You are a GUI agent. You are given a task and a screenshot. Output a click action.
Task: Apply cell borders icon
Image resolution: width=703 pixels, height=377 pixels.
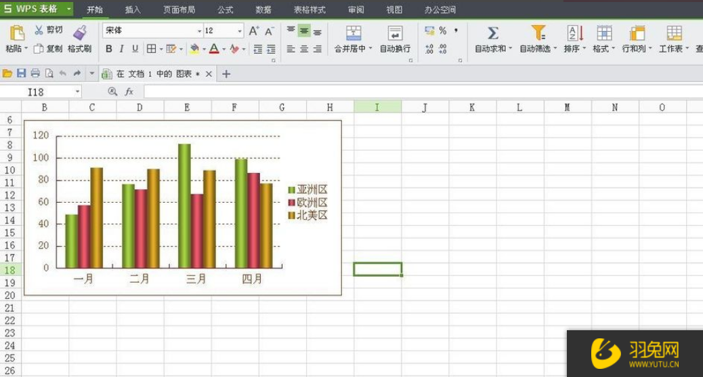(x=152, y=49)
